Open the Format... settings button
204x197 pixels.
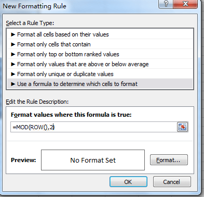(x=169, y=160)
